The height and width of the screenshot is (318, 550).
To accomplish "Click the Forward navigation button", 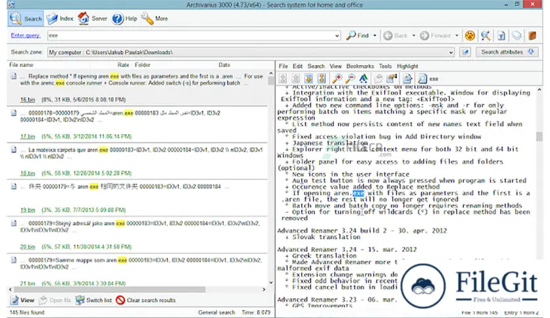I will [436, 35].
